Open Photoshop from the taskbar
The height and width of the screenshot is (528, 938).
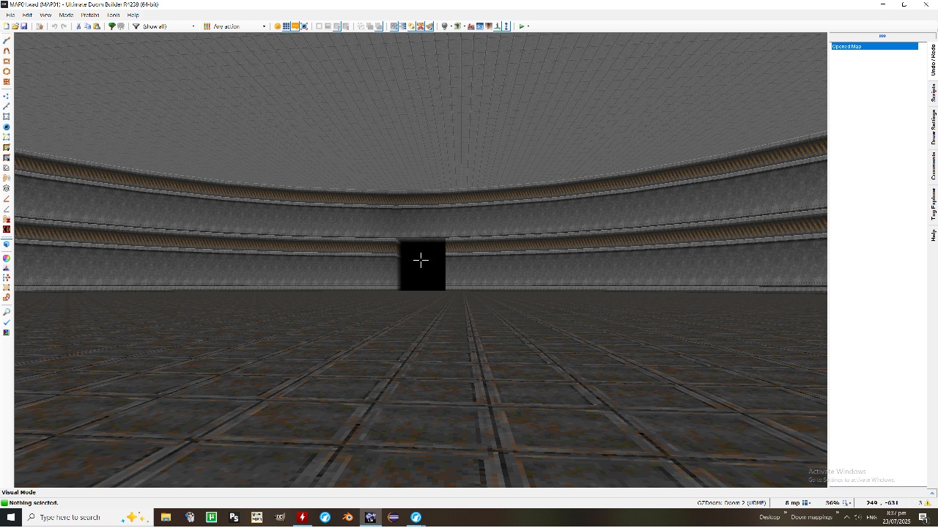coord(234,517)
